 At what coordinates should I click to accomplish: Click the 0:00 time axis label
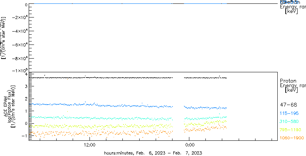coord(189,145)
